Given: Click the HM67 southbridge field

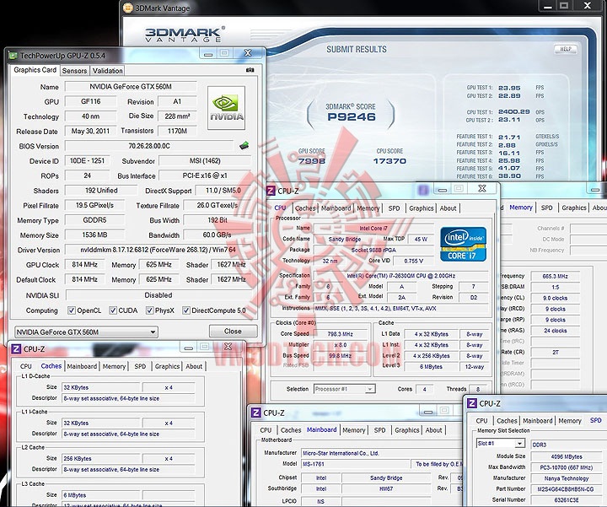Looking at the screenshot, I should [386, 488].
